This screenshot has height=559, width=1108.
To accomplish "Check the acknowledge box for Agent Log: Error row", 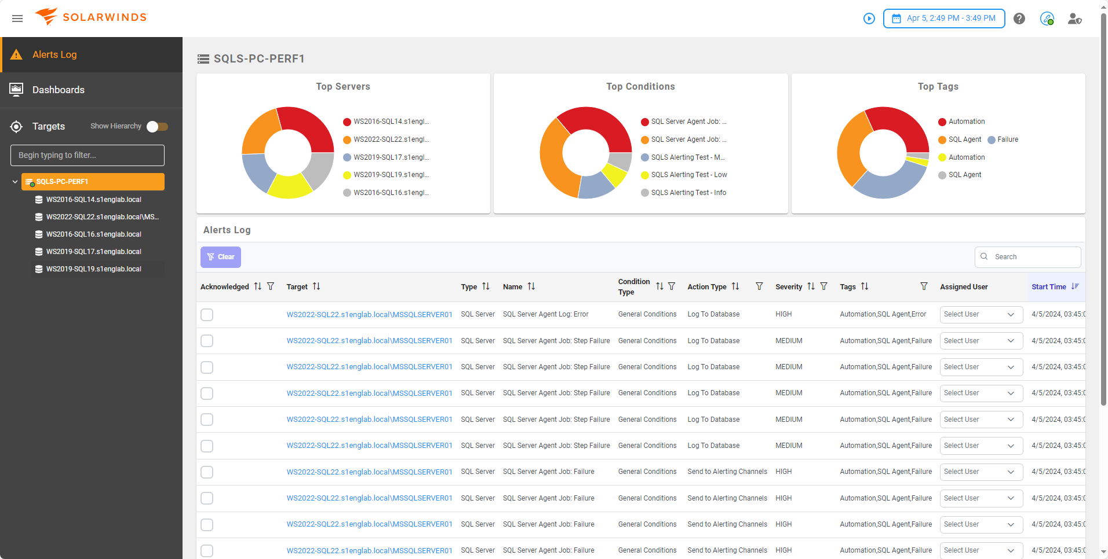I will pos(207,315).
